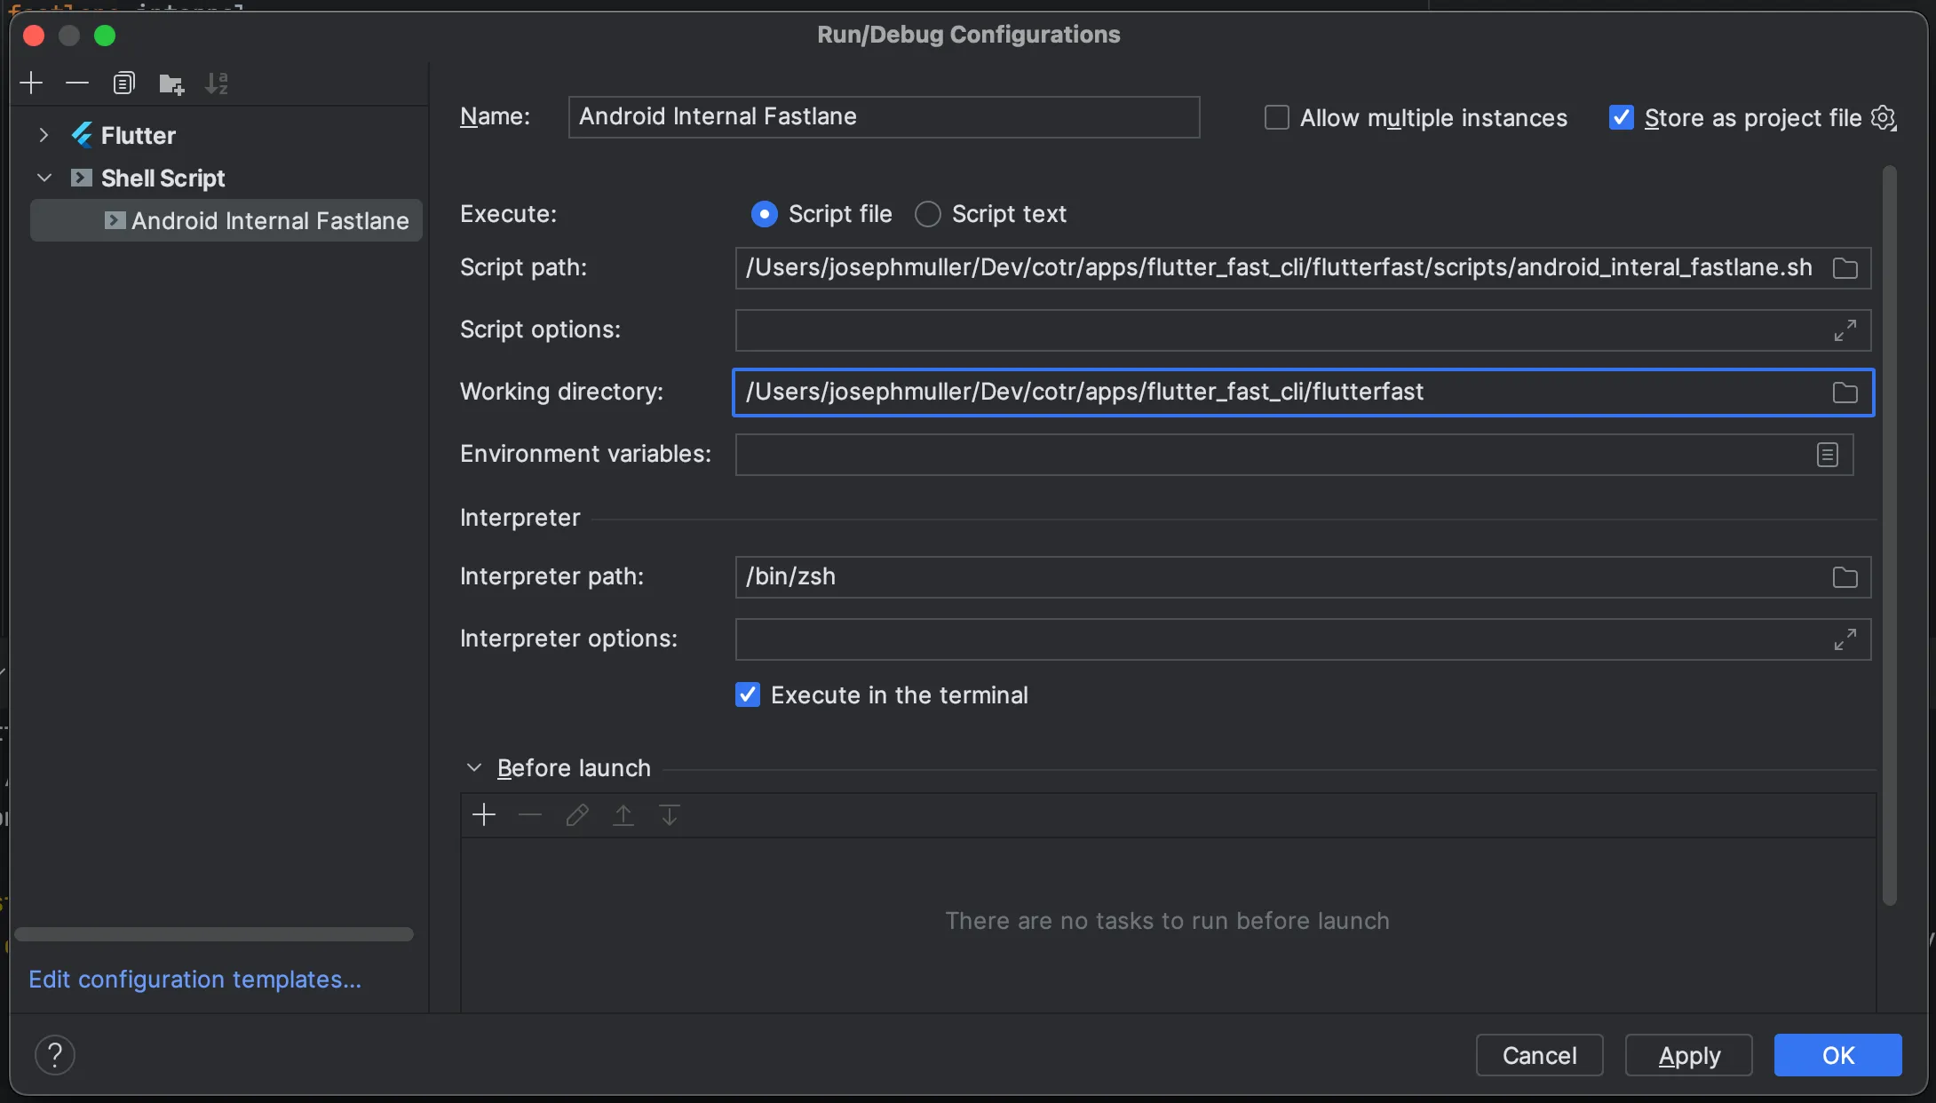Expand the Shell Script configuration group
Screen dimensions: 1936x1103
point(43,179)
